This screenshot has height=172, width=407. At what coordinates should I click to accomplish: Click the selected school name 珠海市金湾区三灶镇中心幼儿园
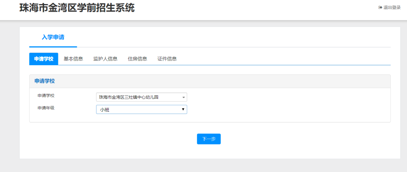129,97
